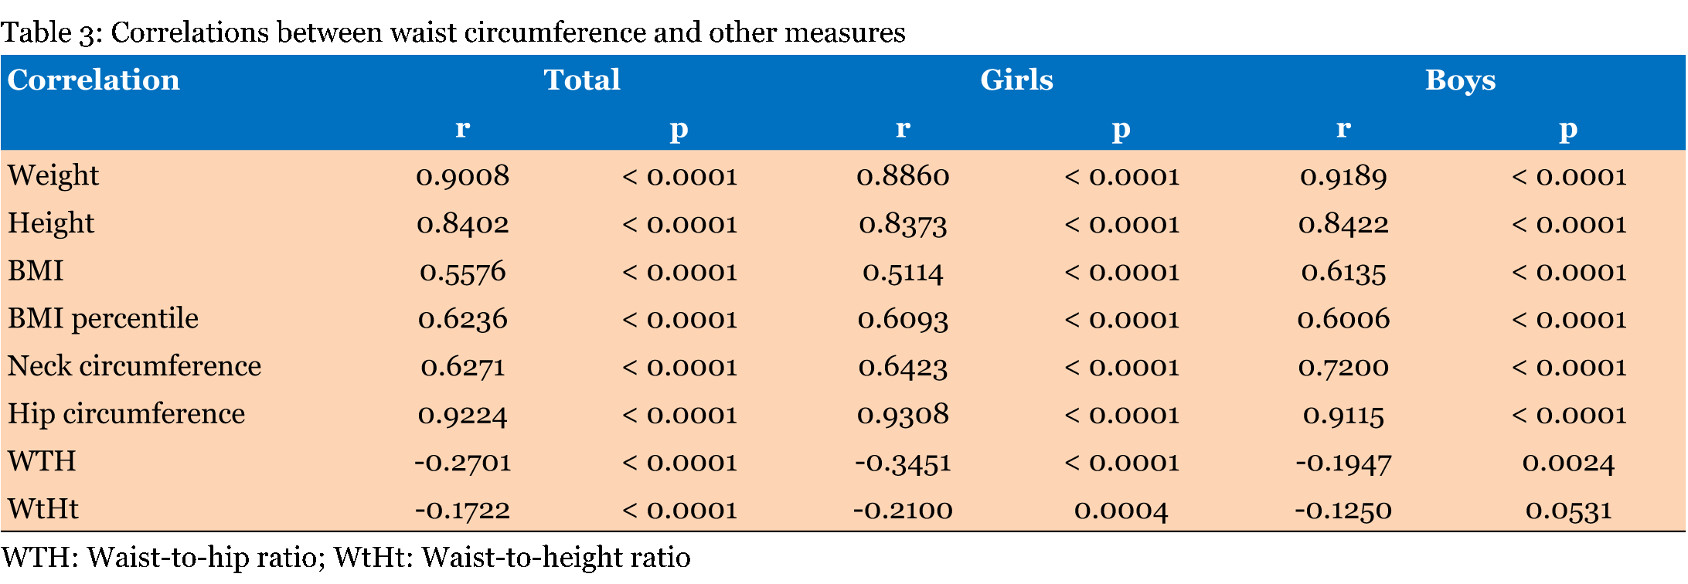This screenshot has width=1688, height=584.
Task: Click the Girls hip circumference value 0.9308
Action: pyautogui.click(x=903, y=415)
